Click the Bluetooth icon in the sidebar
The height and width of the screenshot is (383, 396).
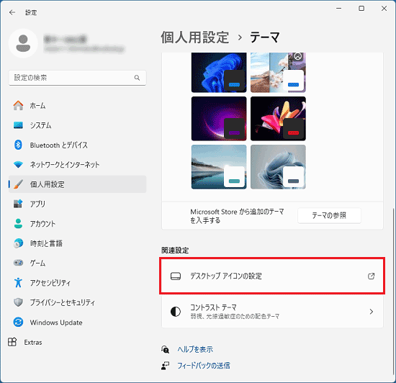[x=18, y=145]
